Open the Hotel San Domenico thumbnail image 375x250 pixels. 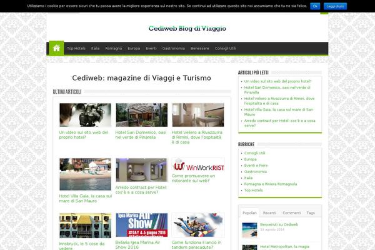click(x=142, y=115)
